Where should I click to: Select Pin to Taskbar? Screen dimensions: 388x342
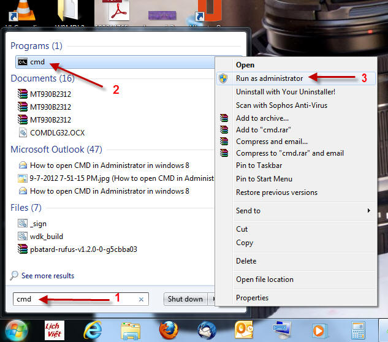tap(259, 165)
